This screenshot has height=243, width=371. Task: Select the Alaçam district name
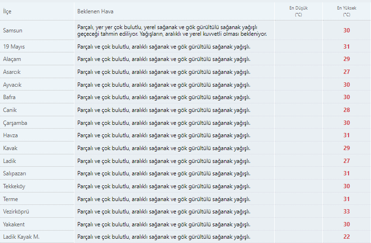[x=12, y=59]
